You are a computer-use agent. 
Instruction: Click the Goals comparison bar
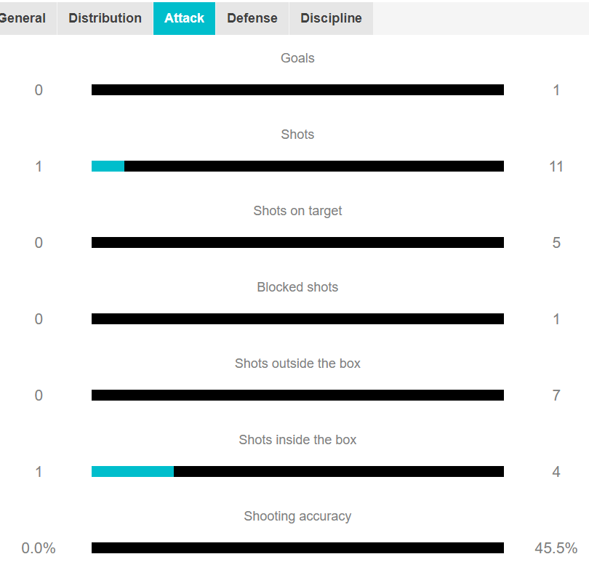297,90
